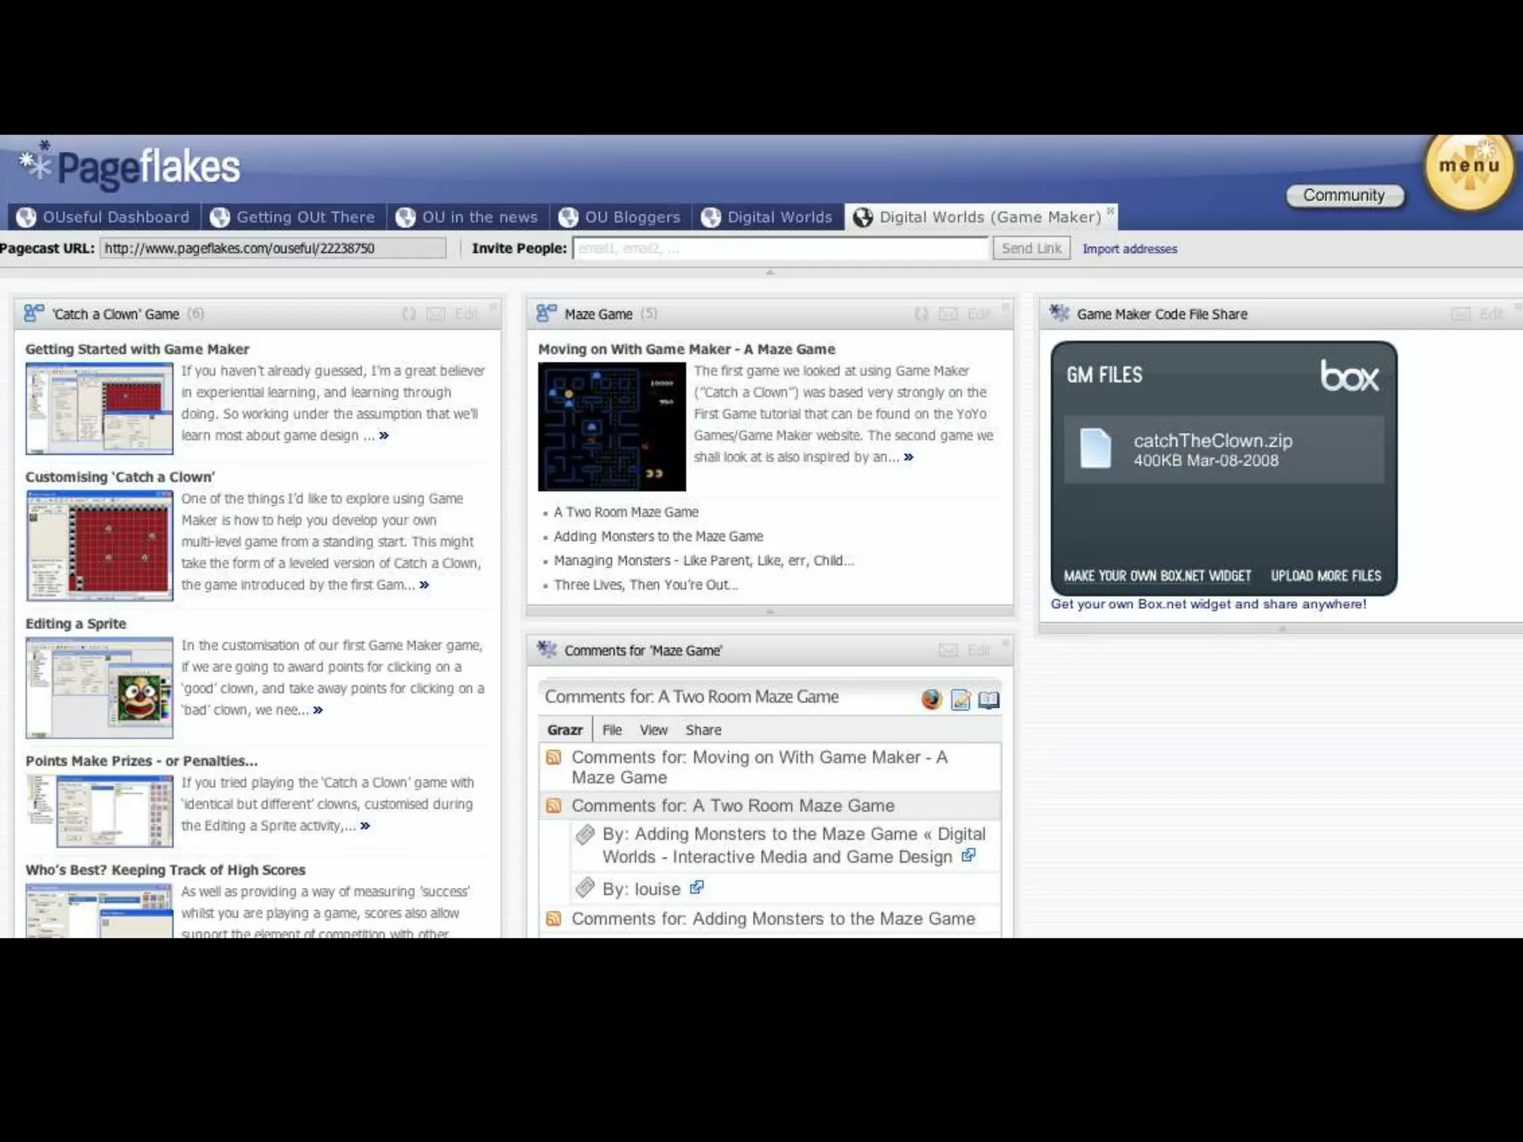Viewport: 1523px width, 1142px height.
Task: Collapse 'Comments for: A Two Room Maze Game' feed
Action: click(x=732, y=806)
